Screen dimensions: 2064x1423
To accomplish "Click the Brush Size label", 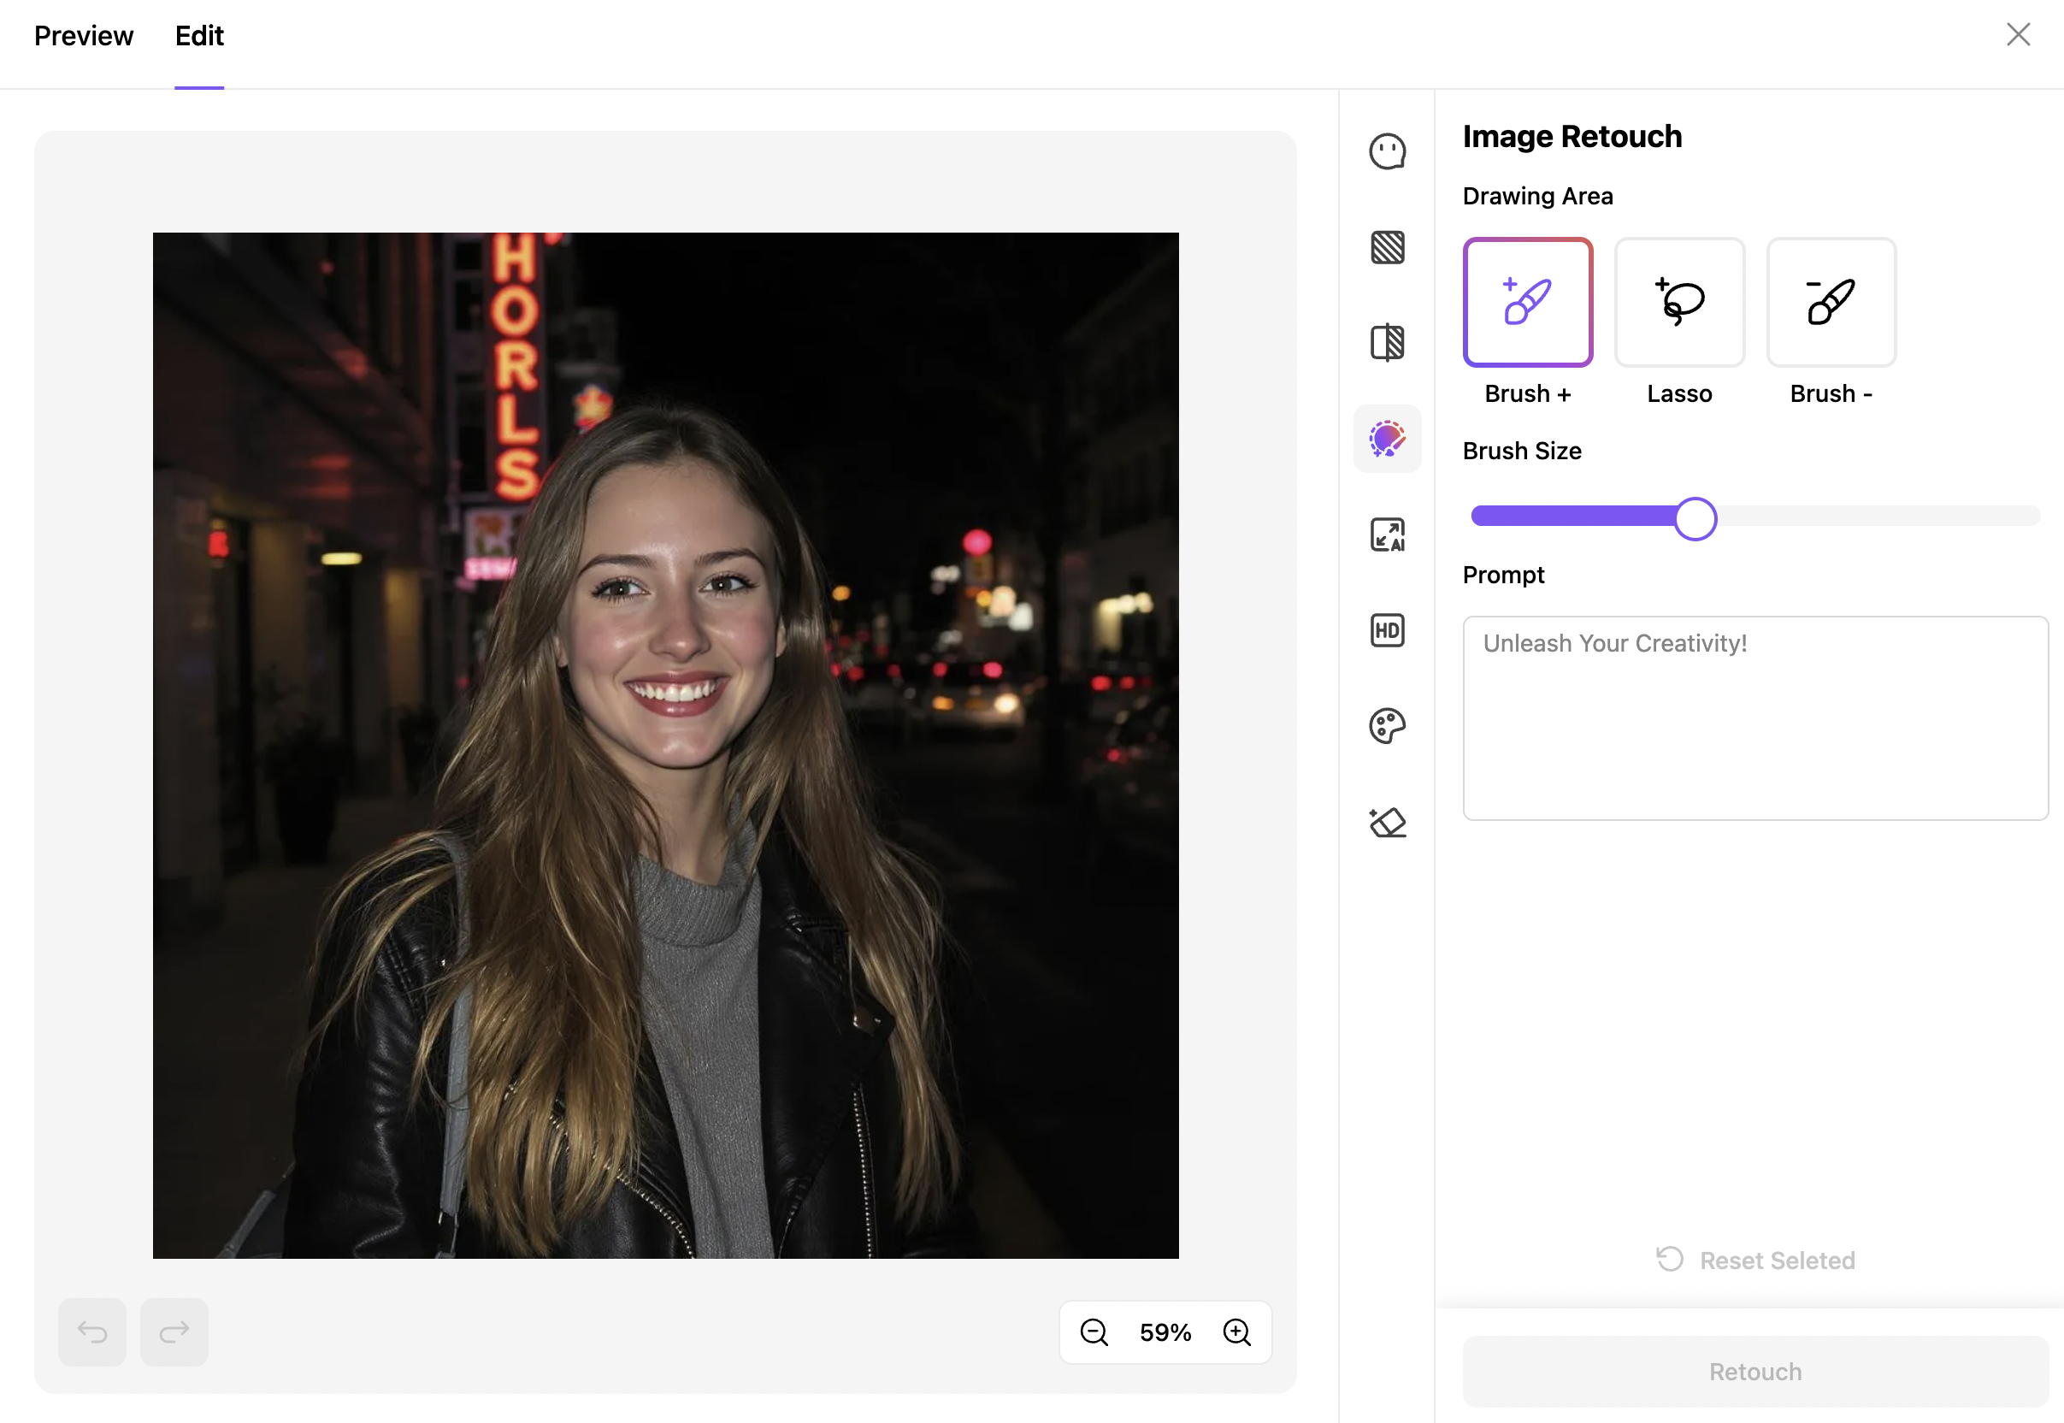I will pos(1522,452).
